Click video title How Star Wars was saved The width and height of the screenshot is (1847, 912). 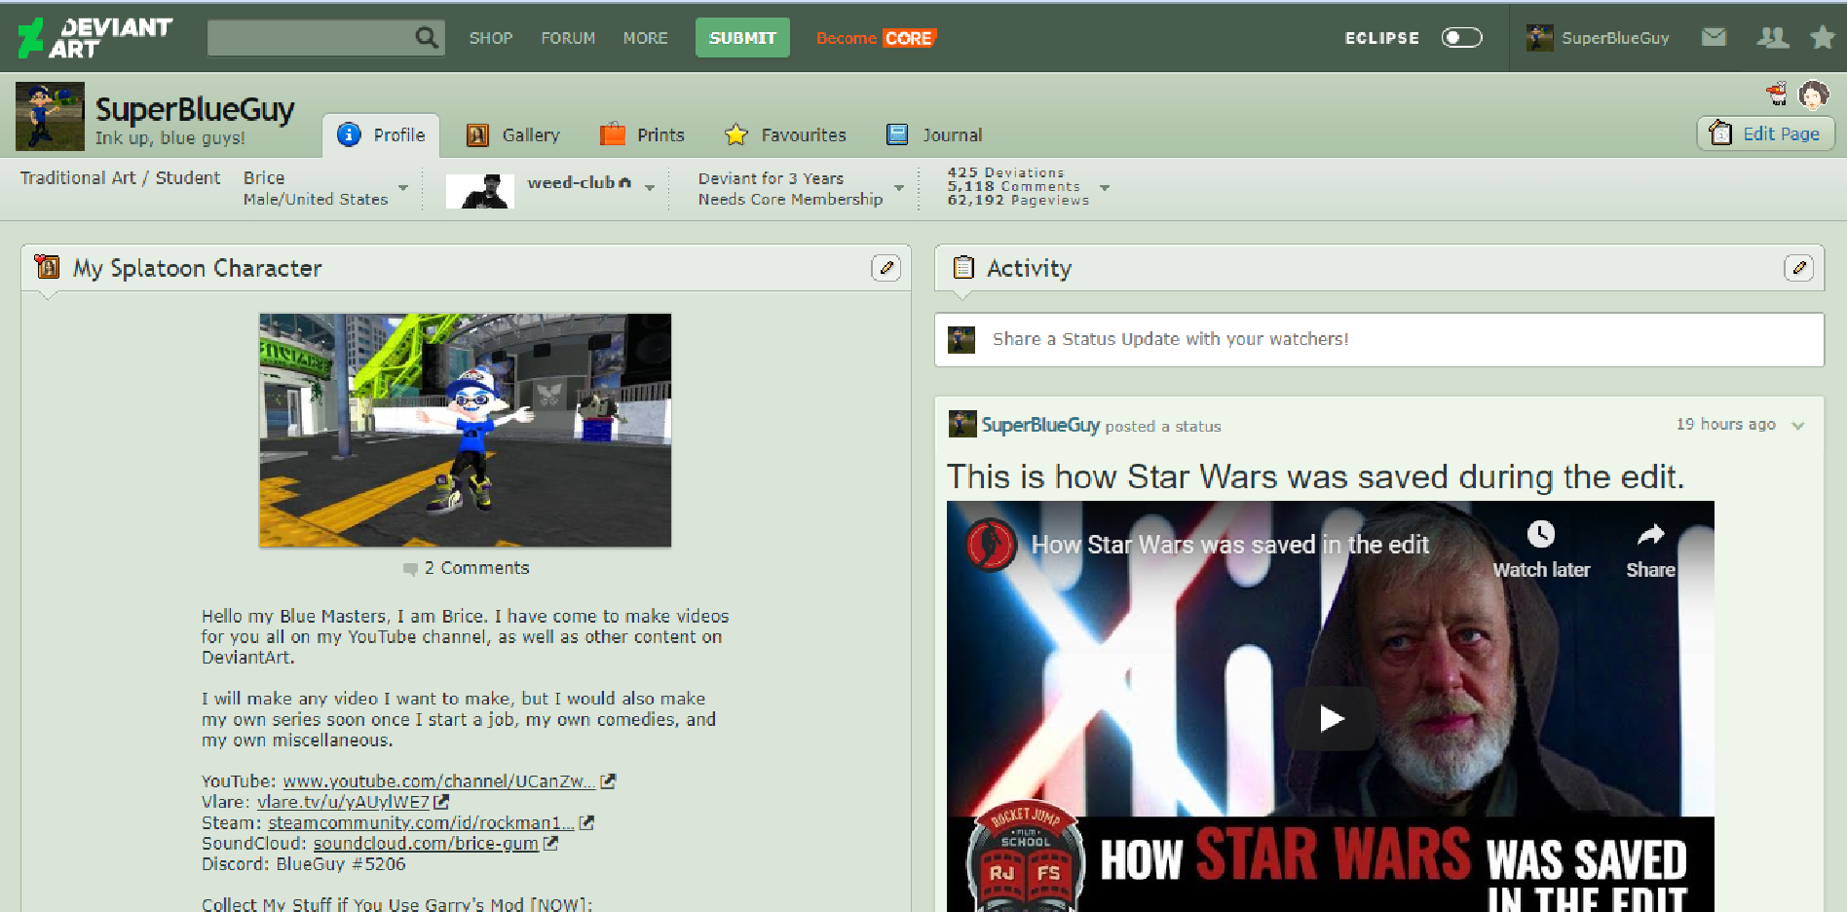[x=1229, y=545]
